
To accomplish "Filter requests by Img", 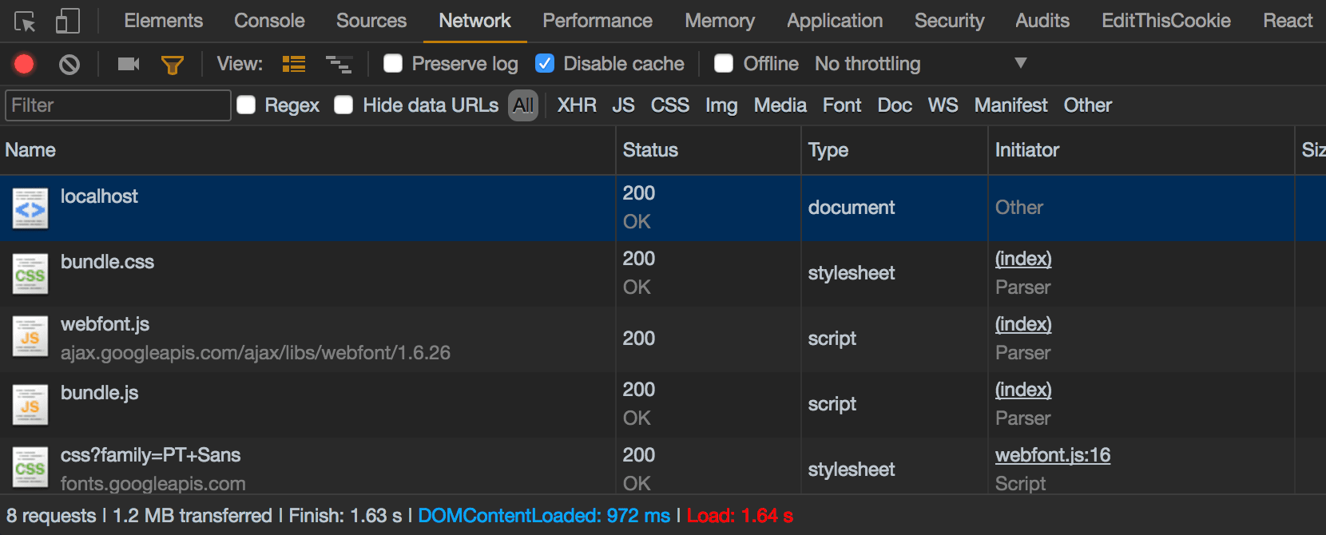I will pyautogui.click(x=721, y=105).
